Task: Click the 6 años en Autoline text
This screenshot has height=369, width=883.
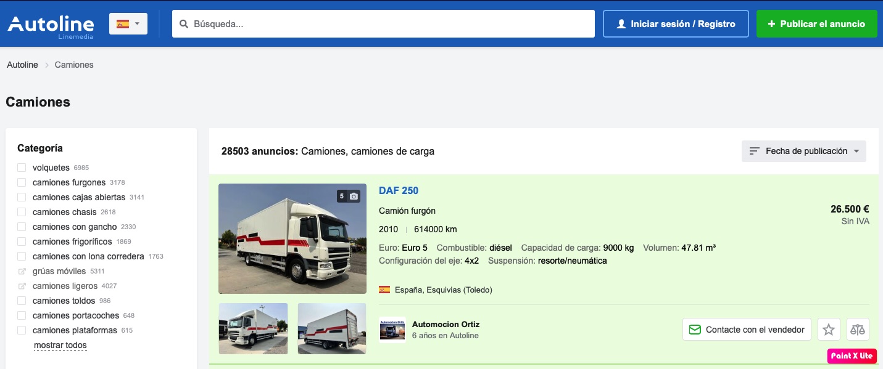Action: pyautogui.click(x=446, y=336)
